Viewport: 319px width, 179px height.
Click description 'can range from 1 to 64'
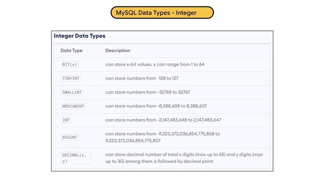[180, 65]
